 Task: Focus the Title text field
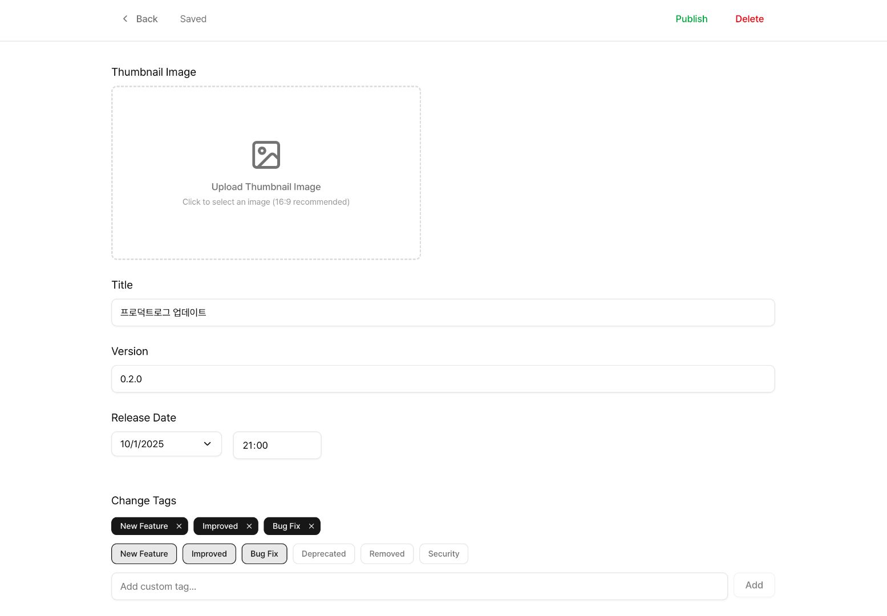pyautogui.click(x=443, y=313)
